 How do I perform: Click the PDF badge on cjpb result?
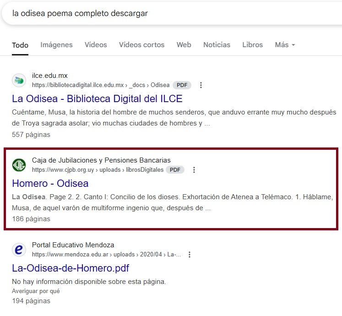pos(175,170)
